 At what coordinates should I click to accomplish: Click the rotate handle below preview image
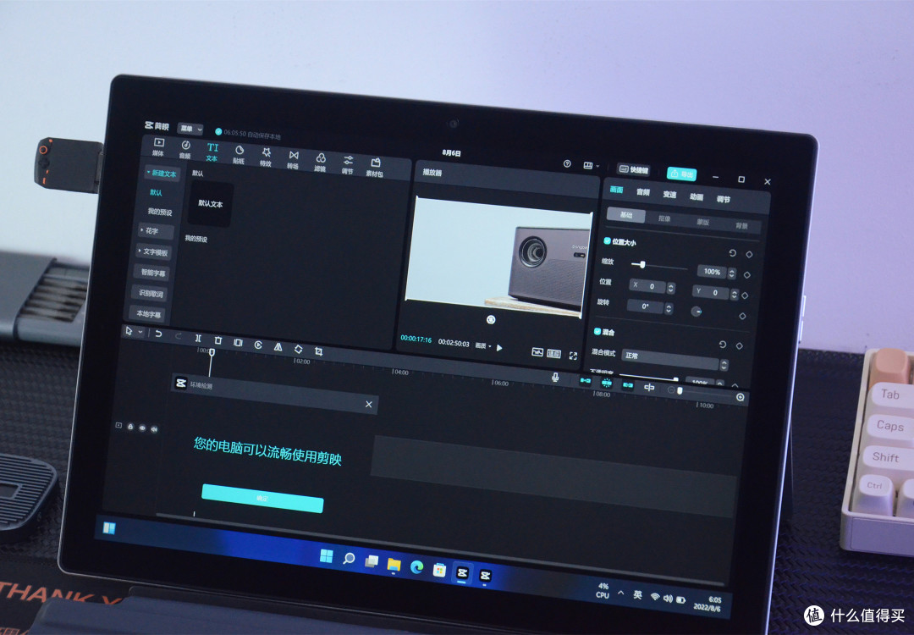coord(491,319)
